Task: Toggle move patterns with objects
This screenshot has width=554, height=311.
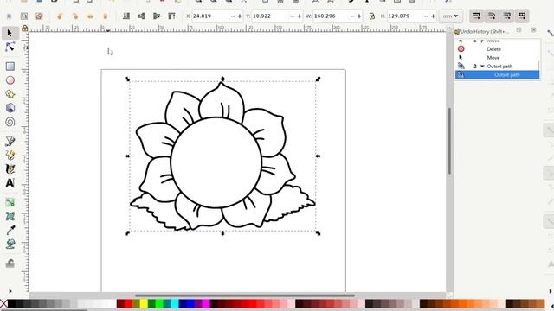Action: 522,16
